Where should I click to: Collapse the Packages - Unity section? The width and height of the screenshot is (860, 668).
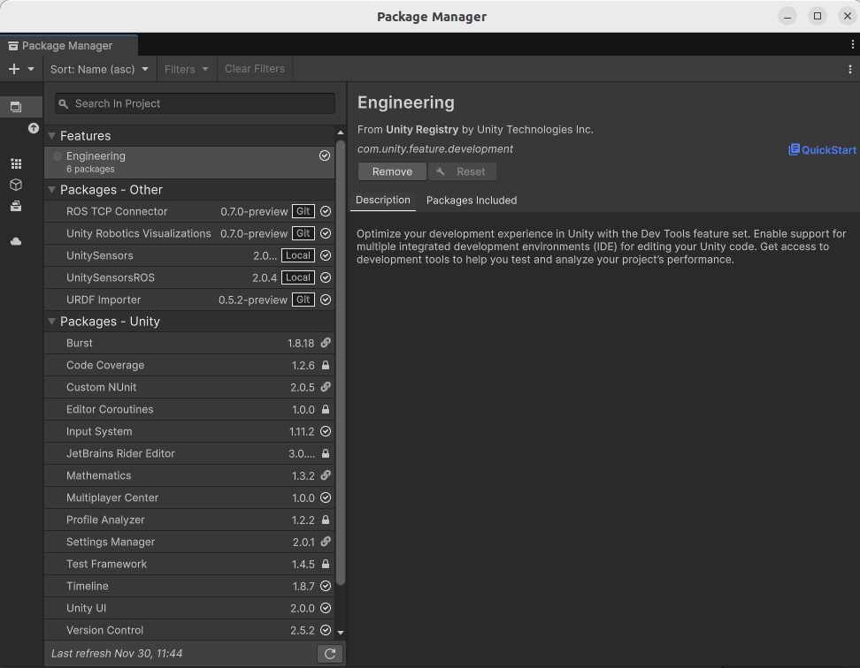(51, 322)
